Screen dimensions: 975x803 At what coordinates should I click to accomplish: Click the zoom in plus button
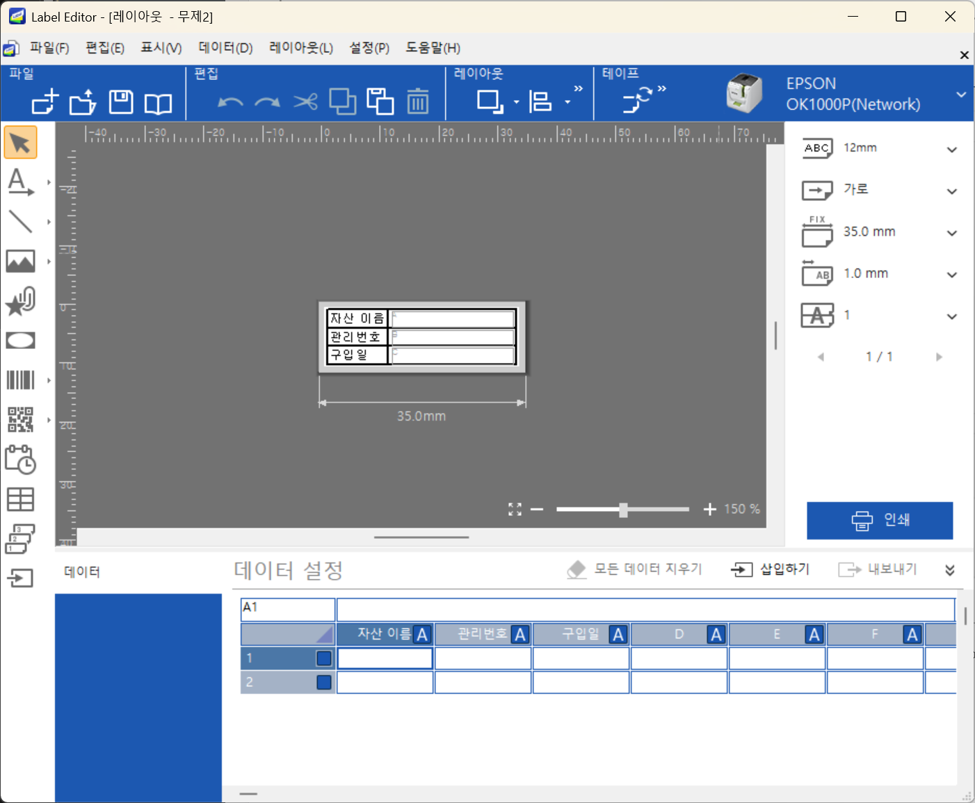click(709, 510)
